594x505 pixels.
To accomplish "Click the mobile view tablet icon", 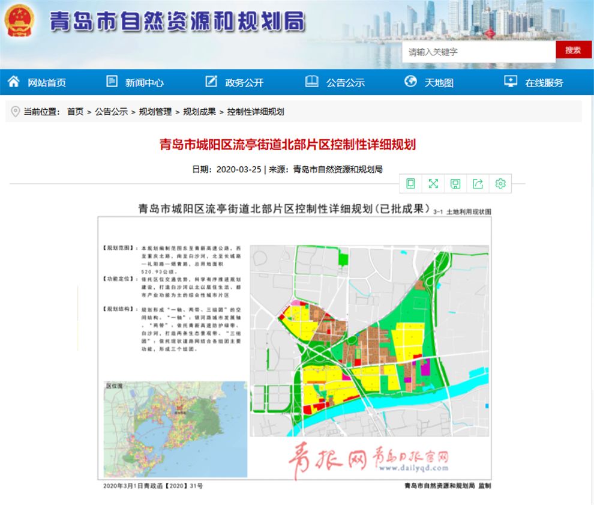I will coord(410,184).
